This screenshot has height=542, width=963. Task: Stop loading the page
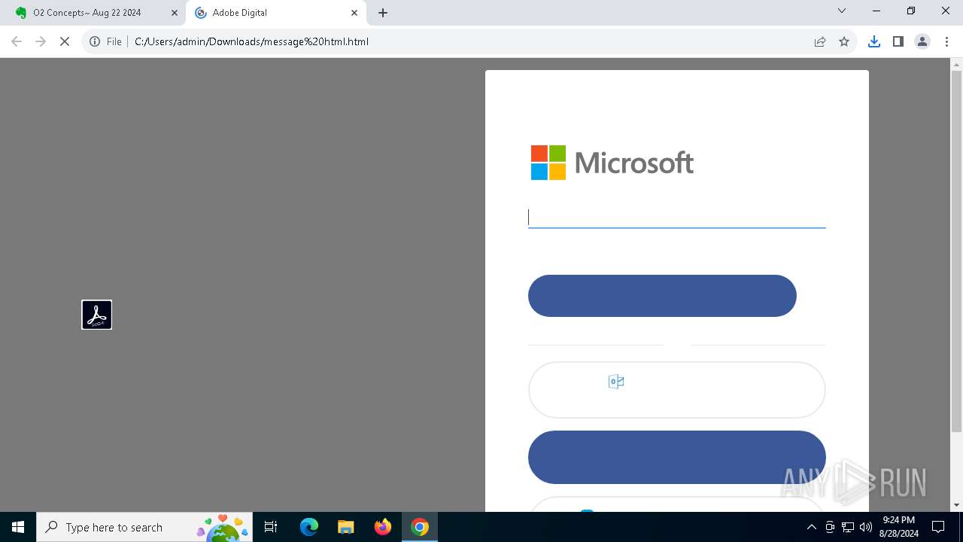(x=65, y=41)
